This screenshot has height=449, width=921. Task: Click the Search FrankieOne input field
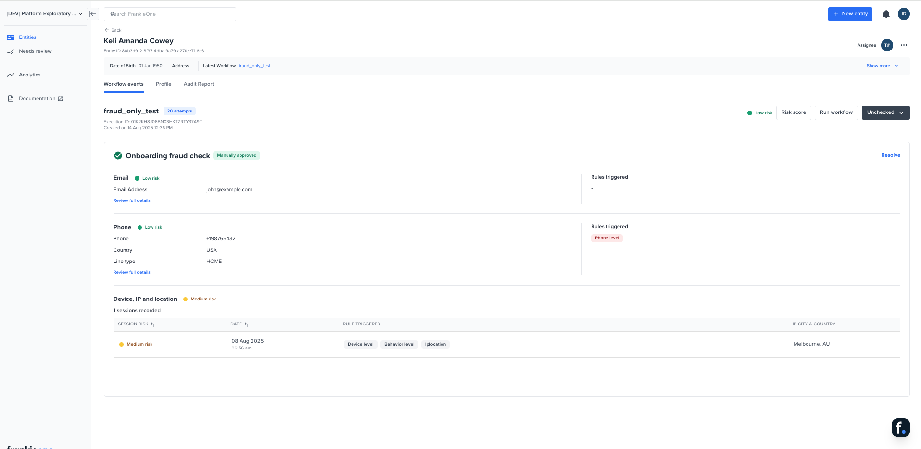pos(170,14)
